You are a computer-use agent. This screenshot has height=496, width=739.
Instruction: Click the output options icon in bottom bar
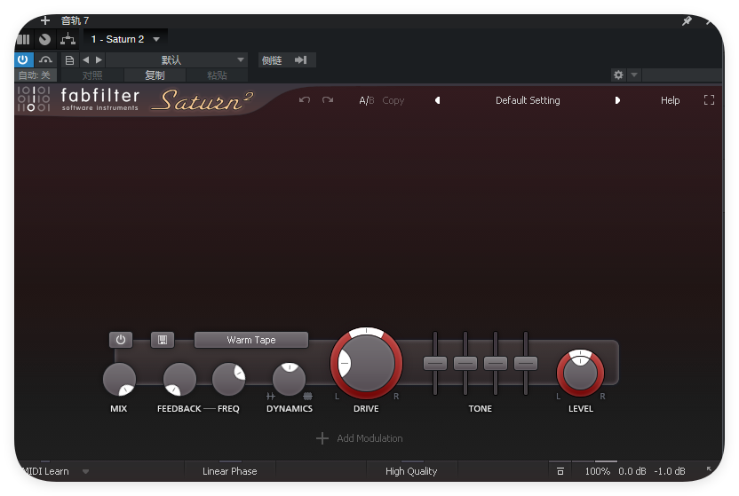pos(560,471)
